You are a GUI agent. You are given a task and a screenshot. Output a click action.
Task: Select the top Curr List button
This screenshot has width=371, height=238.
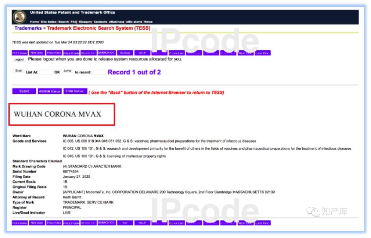click(x=176, y=53)
